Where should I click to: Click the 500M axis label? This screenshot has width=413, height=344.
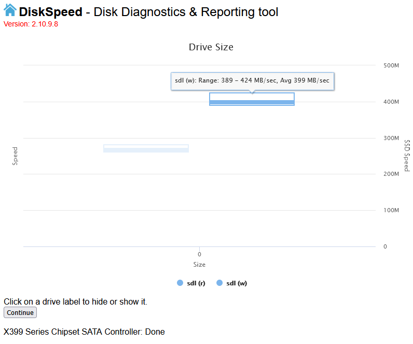click(x=391, y=65)
